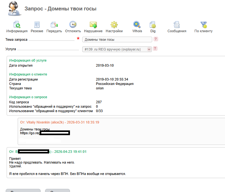The height and width of the screenshot is (192, 225).
Task: Click the second button at form bottom
Action: (x=57, y=191)
